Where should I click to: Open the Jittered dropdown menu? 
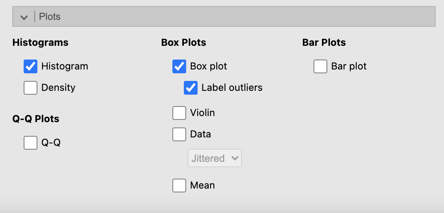coord(215,158)
